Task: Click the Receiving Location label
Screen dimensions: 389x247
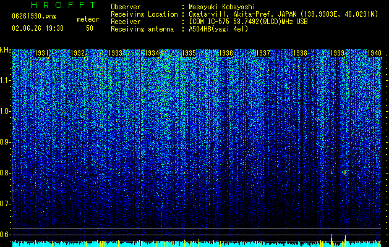Action: tap(144, 14)
